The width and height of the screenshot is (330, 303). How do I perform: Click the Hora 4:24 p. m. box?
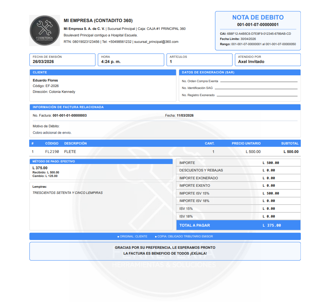(x=131, y=60)
